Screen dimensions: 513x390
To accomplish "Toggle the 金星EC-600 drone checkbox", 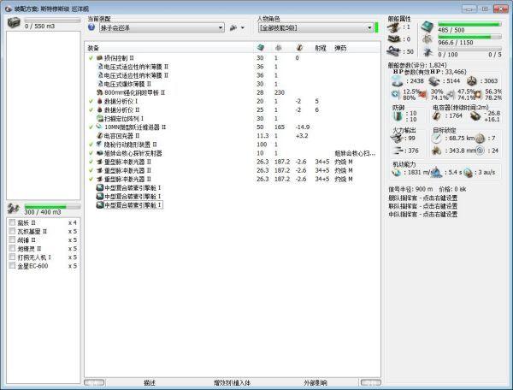I will pos(11,266).
